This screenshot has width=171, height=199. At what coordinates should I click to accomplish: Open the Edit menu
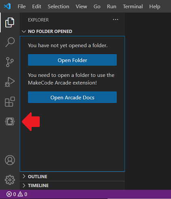click(x=36, y=7)
